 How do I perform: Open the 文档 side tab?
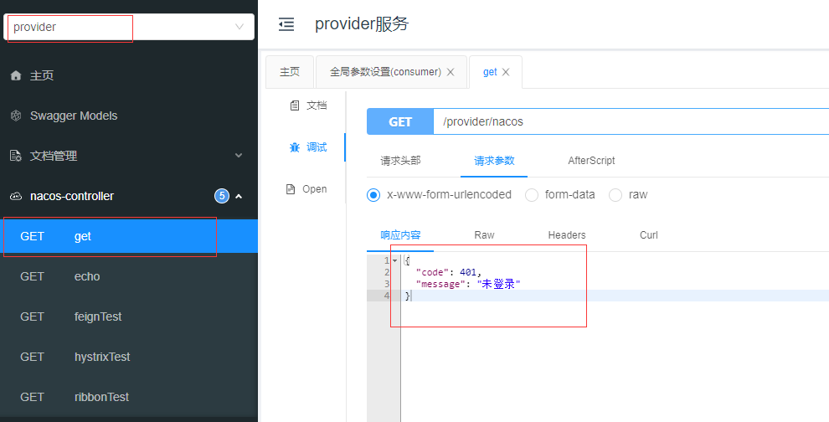coord(309,105)
